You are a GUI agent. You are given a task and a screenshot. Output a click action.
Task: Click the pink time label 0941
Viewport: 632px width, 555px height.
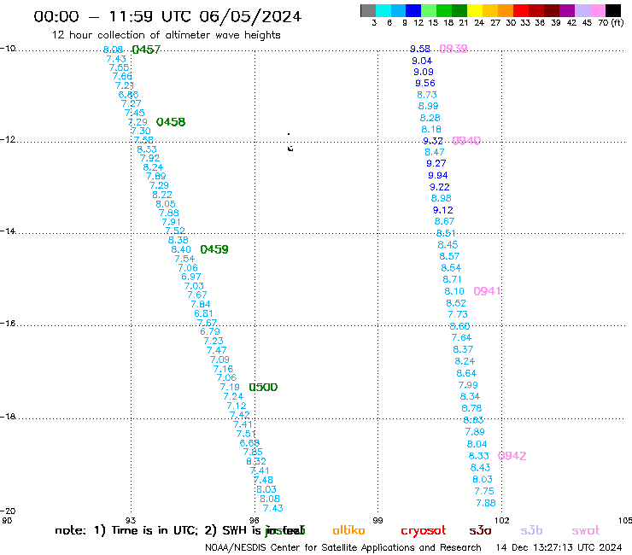coord(488,291)
